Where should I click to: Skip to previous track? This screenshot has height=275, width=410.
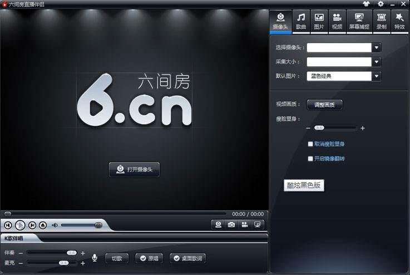point(8,225)
